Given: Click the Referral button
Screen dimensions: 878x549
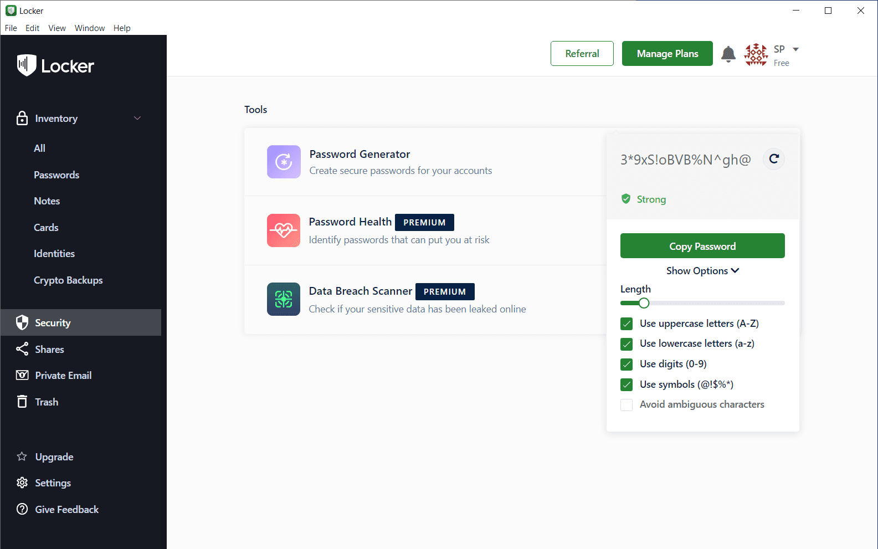Looking at the screenshot, I should 582,53.
